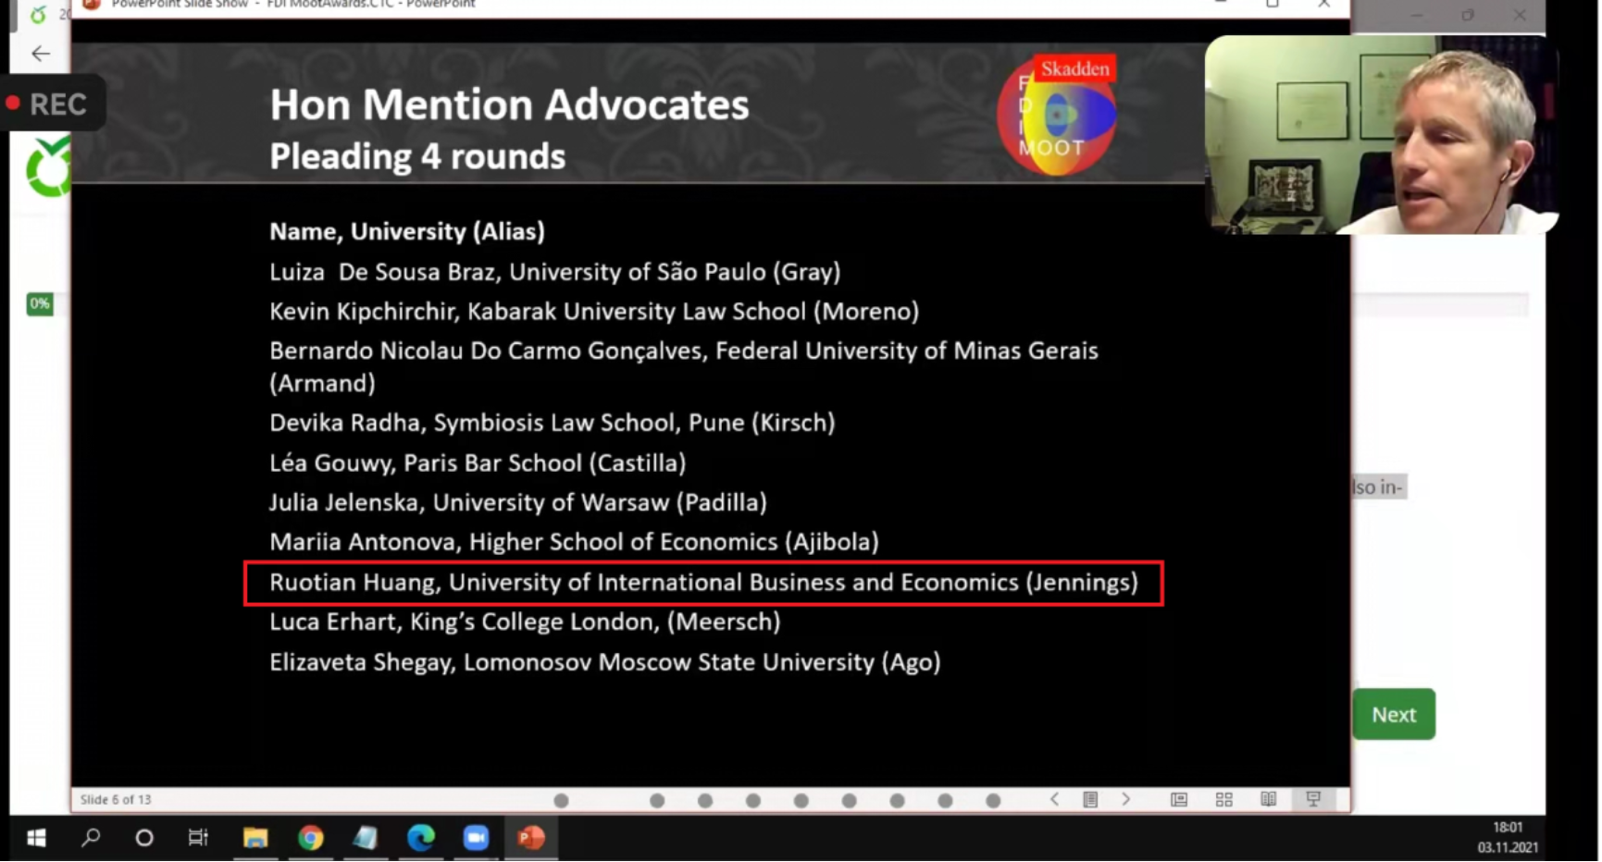Click the 'Pleading 4 rounds' subtitle
This screenshot has width=1602, height=862.
coord(417,156)
